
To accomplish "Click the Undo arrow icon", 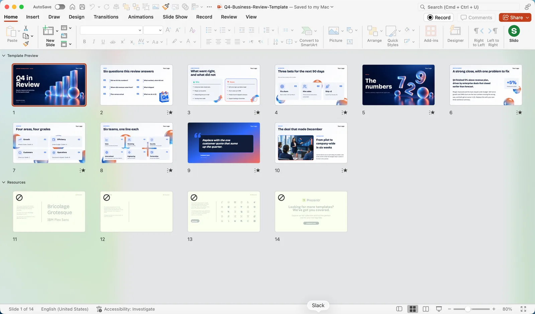I will (x=92, y=7).
